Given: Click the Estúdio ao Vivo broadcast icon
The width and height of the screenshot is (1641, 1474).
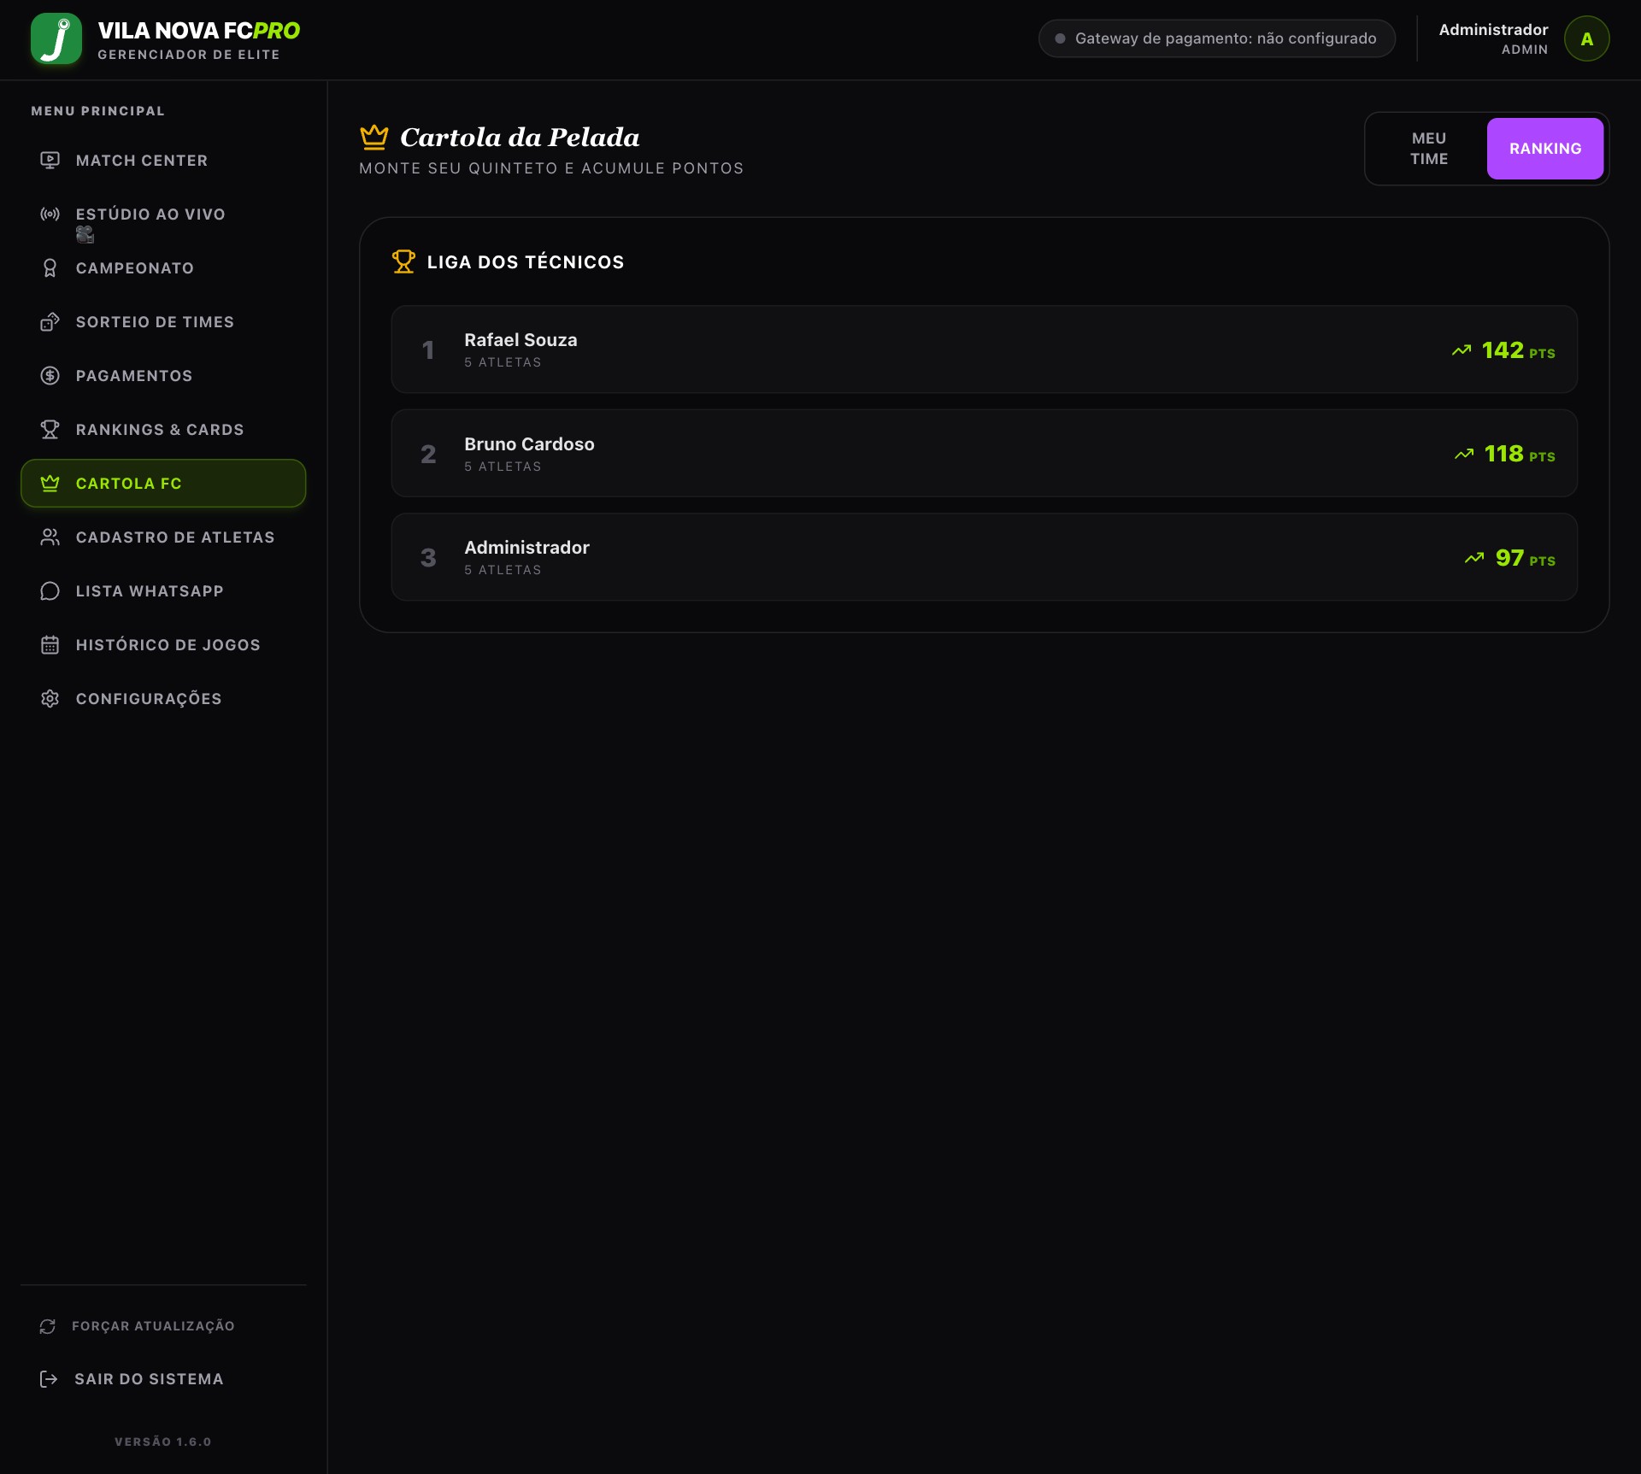Looking at the screenshot, I should (x=50, y=214).
